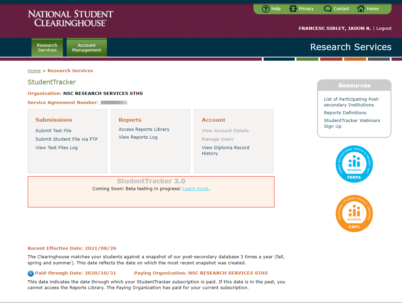
Task: Open the Reports Definitions resource
Action: coord(345,113)
